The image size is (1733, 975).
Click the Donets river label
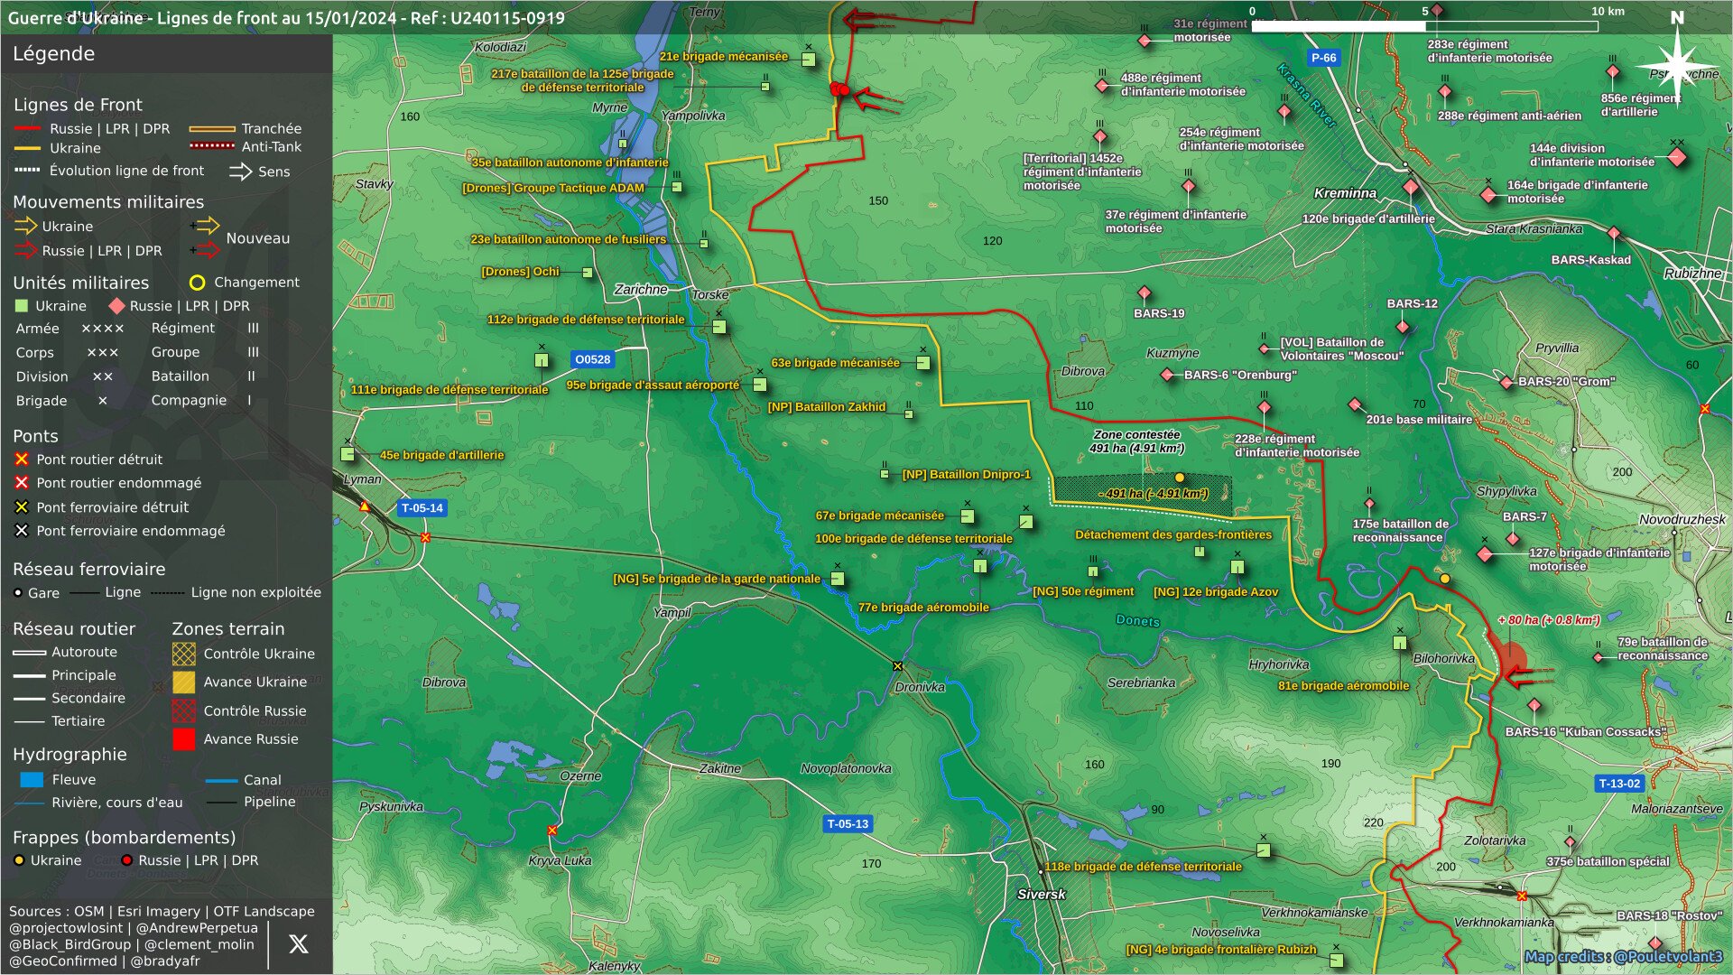(1137, 620)
